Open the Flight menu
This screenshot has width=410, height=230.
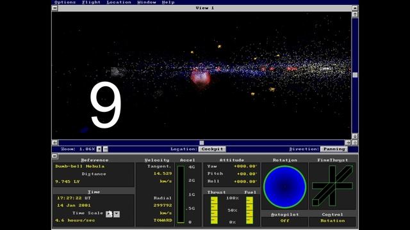[91, 3]
